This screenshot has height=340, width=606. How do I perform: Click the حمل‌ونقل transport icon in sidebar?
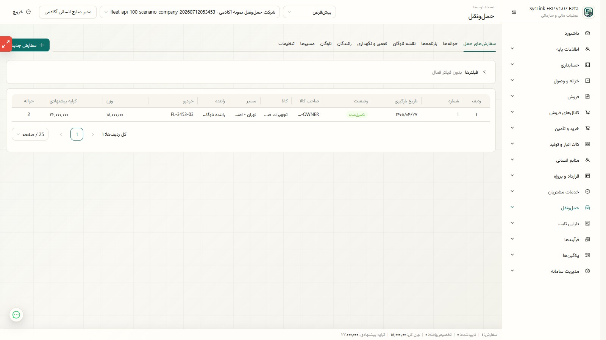[x=587, y=208]
